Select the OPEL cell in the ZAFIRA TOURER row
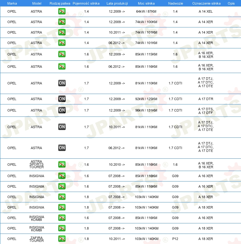The width and height of the screenshot is (241, 244). (x=12, y=239)
